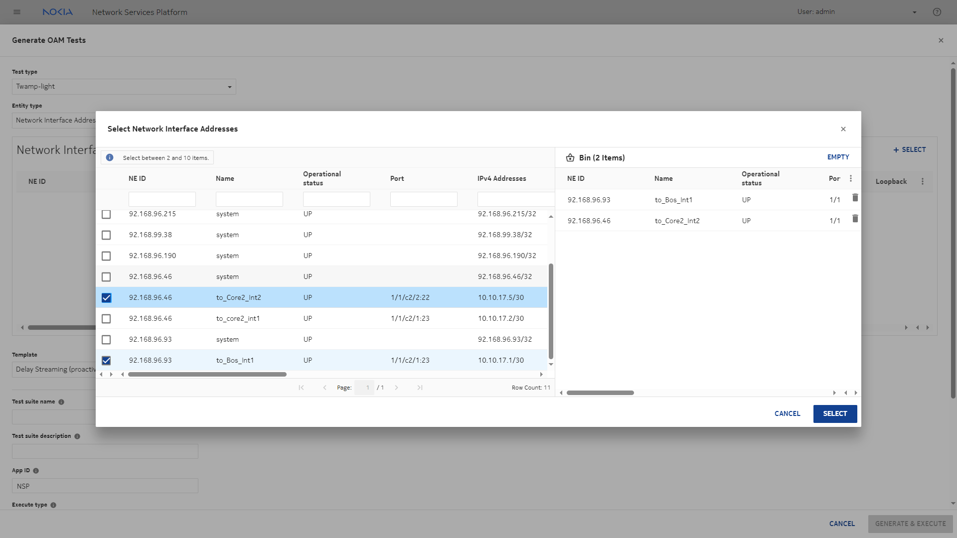Click the Name filter input field

pos(249,199)
